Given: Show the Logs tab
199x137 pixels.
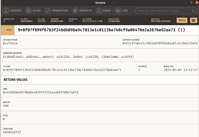Looking at the screenshot, I should 125,11.
